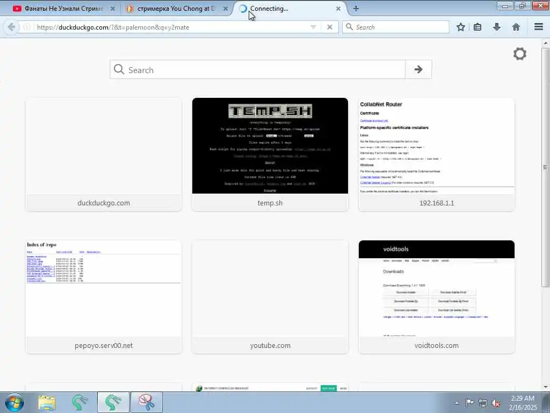Click the first Pale Moon taskbar icon

[80, 402]
